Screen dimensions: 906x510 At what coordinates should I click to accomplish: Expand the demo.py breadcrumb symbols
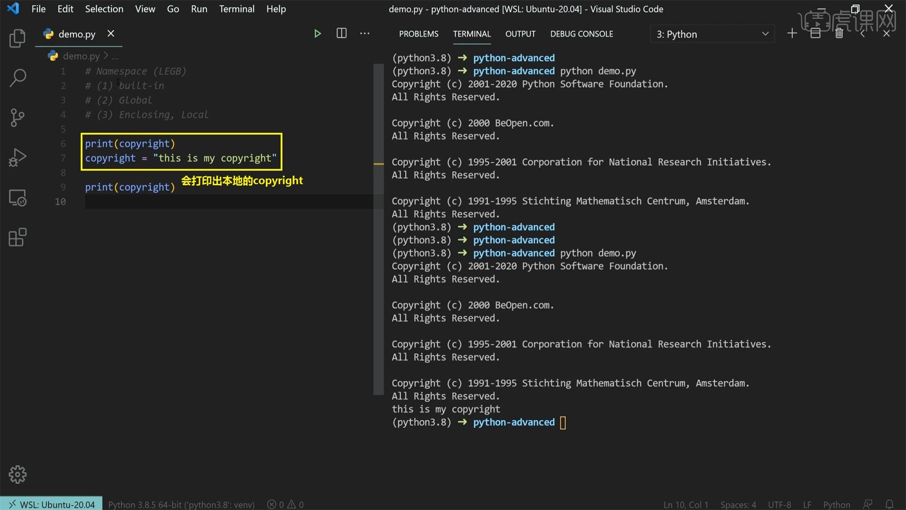click(x=116, y=56)
